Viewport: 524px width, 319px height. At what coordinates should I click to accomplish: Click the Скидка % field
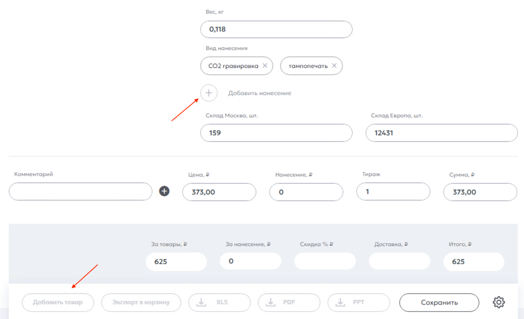click(x=324, y=261)
